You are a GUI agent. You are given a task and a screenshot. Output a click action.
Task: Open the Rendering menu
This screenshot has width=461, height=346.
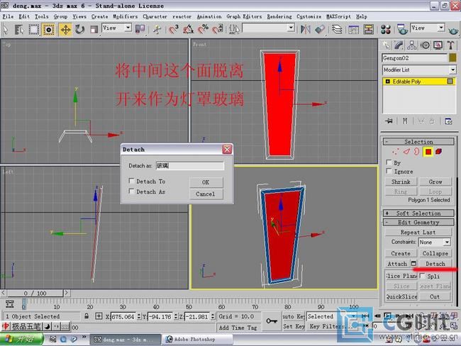(x=279, y=16)
